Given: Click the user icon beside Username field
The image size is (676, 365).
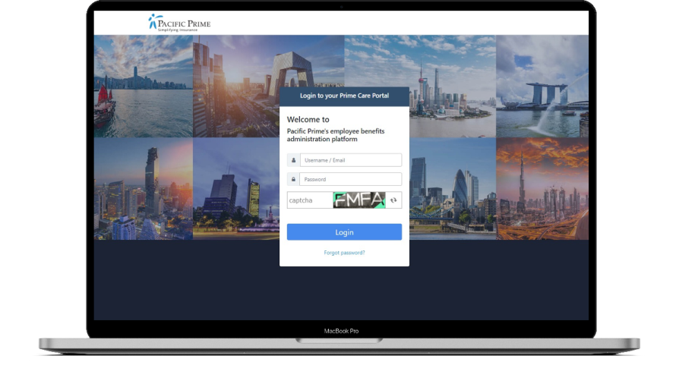Looking at the screenshot, I should [x=293, y=160].
